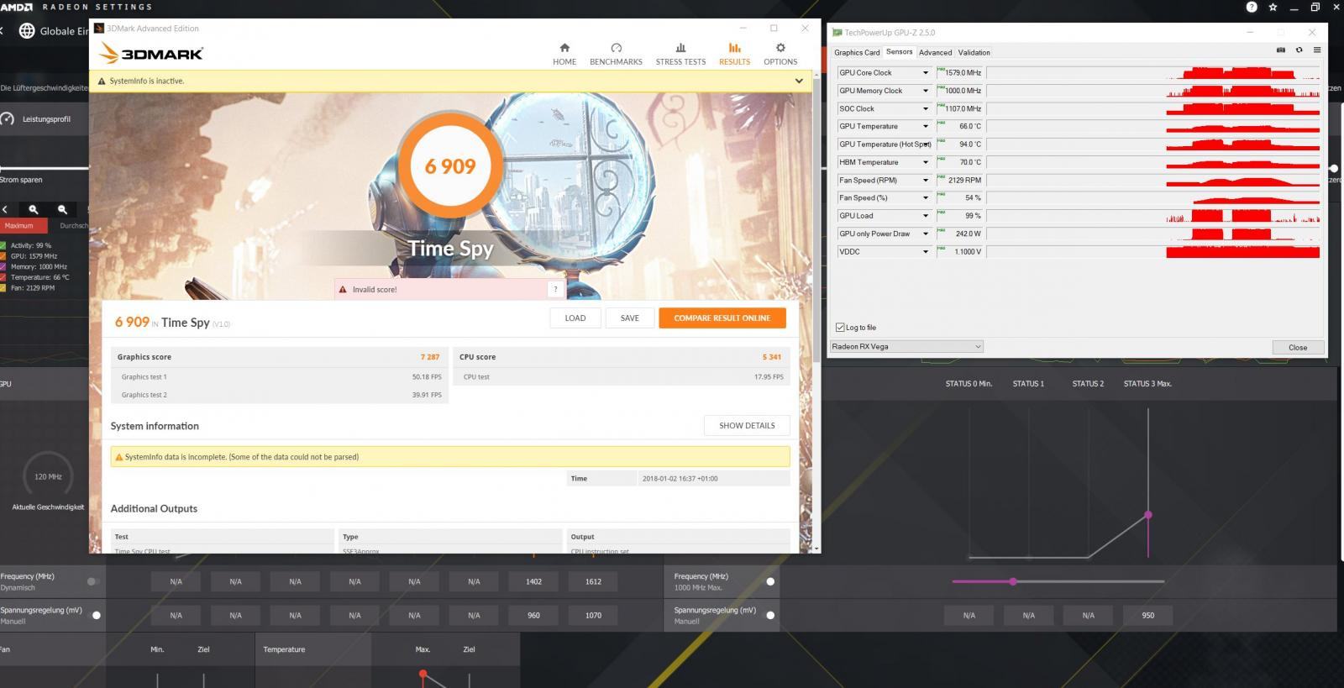Open the GPU Memory Clock sensor dropdown
The image size is (1344, 688).
(926, 91)
